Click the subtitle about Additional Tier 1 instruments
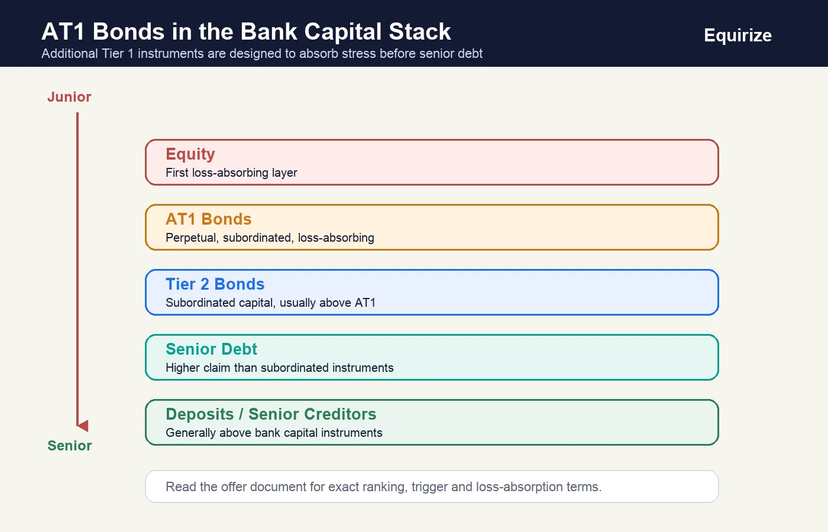828x532 pixels. pos(262,54)
